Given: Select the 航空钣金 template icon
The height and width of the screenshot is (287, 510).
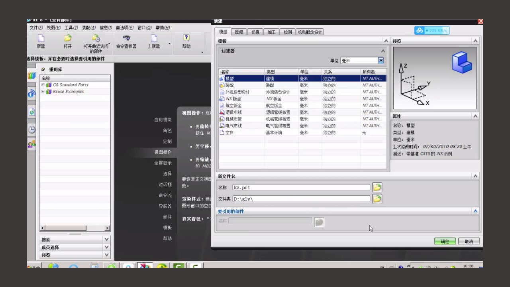Looking at the screenshot, I should 222,106.
